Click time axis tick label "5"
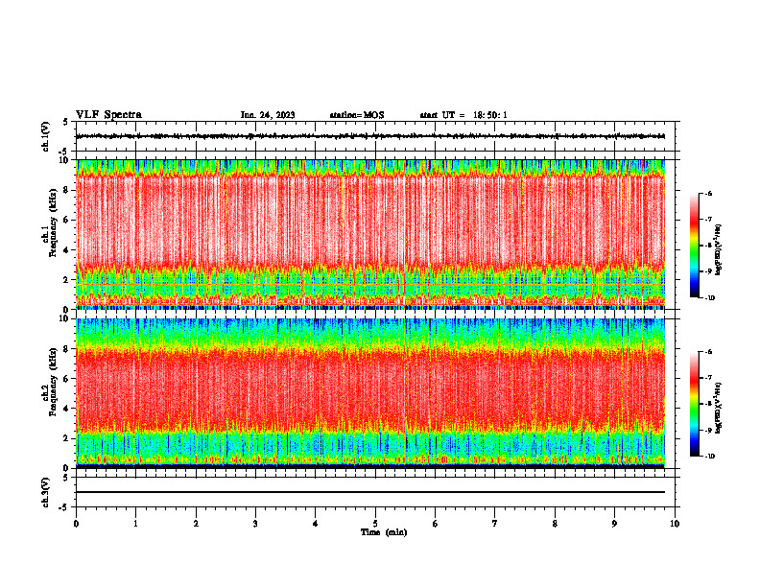 375,524
